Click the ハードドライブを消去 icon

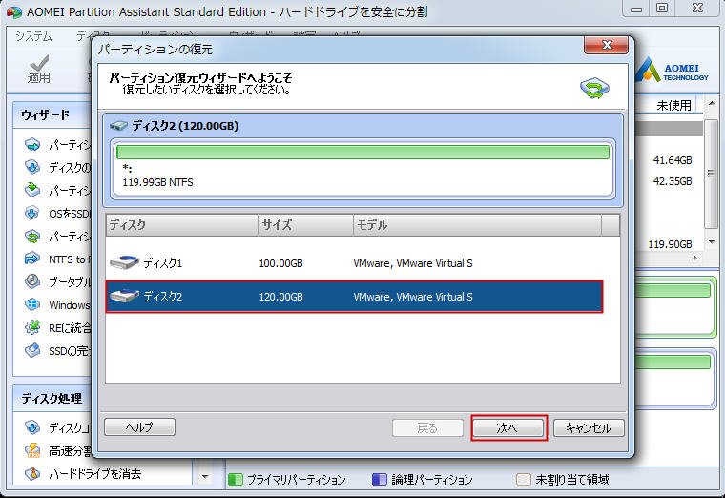(x=32, y=473)
